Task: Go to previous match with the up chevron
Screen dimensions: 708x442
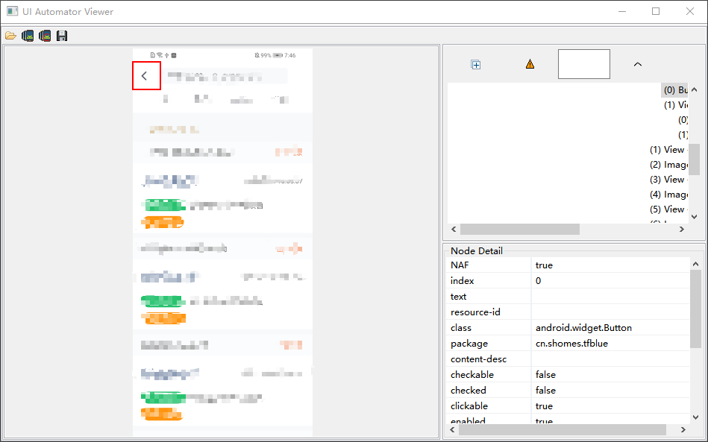Action: coord(638,65)
